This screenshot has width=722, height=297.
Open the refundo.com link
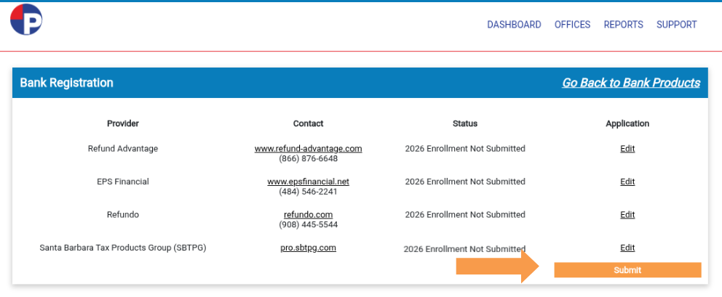point(308,215)
